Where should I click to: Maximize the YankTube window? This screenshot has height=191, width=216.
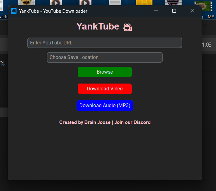click(x=174, y=11)
